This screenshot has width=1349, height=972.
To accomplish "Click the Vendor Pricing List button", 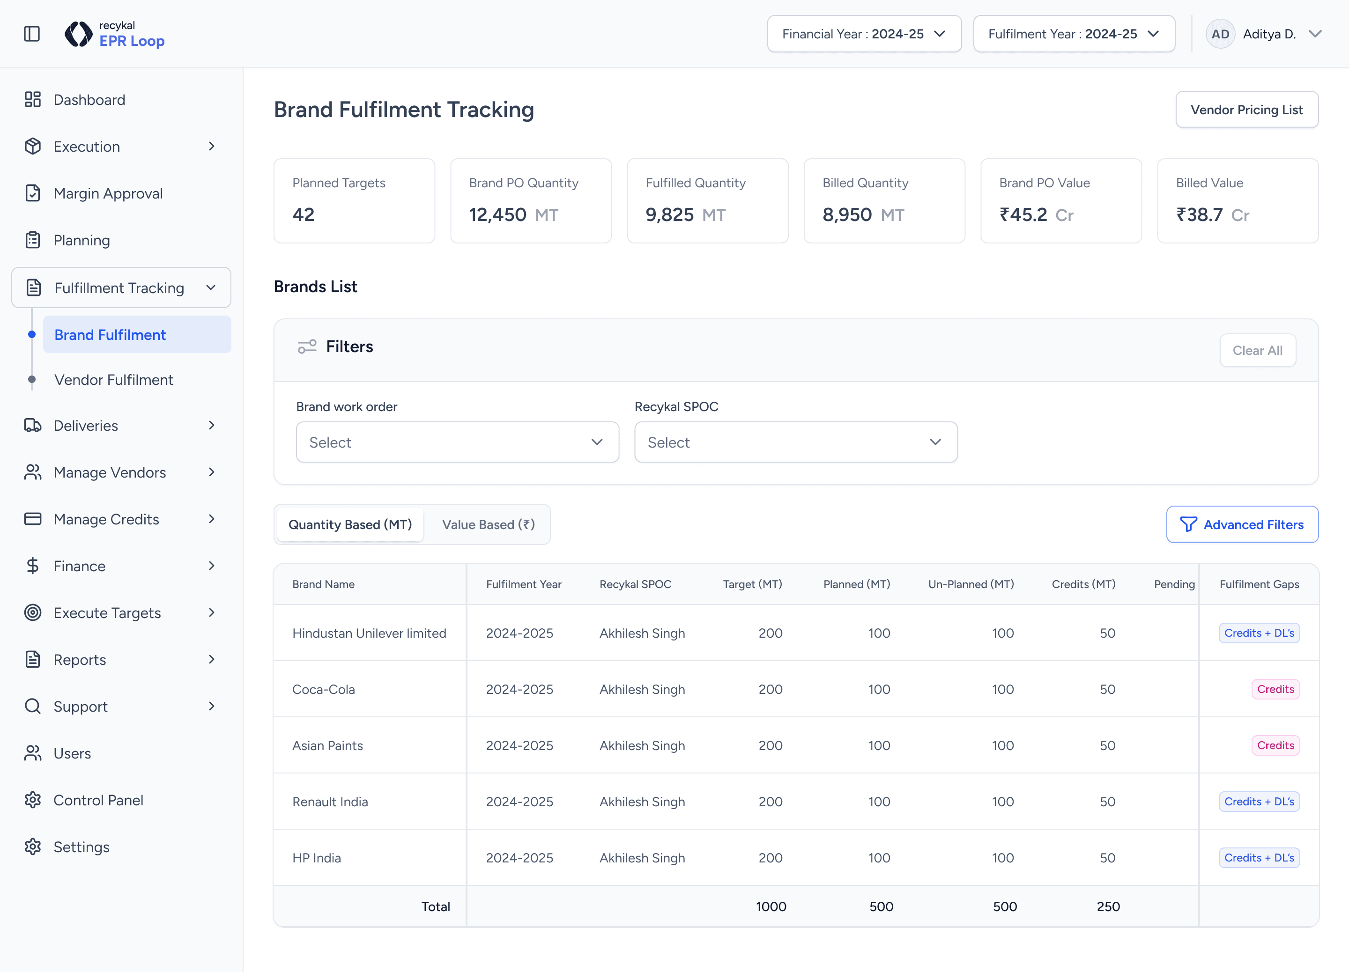I will click(x=1246, y=110).
